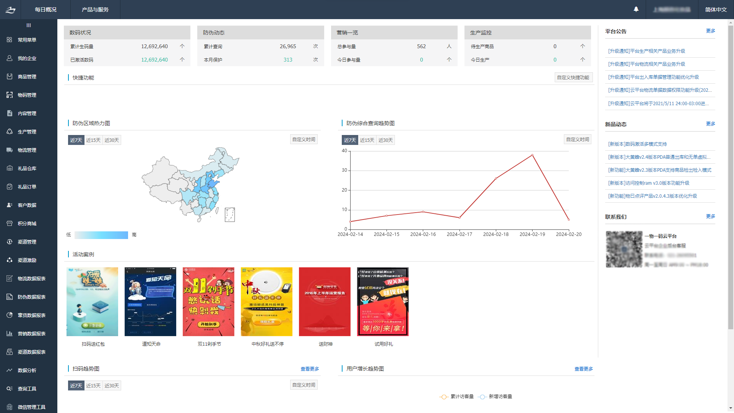The height and width of the screenshot is (413, 734).
Task: Select 近7天 tab in 防伪区域热力图
Action: coord(76,140)
